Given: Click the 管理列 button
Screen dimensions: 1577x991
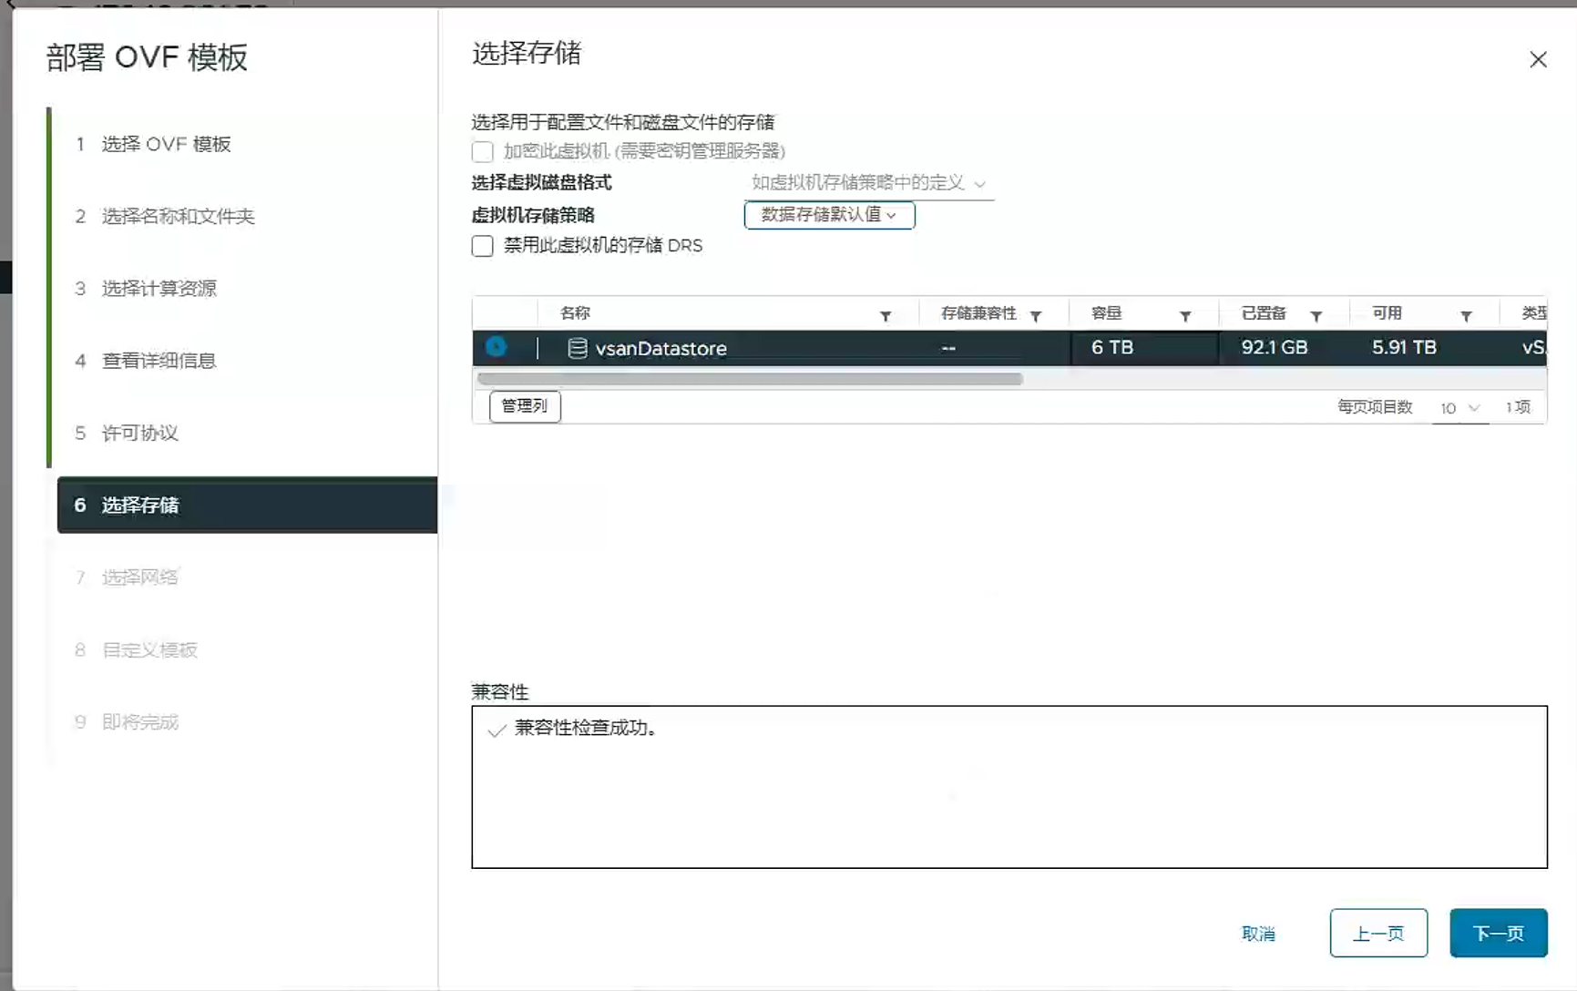Looking at the screenshot, I should click(525, 406).
